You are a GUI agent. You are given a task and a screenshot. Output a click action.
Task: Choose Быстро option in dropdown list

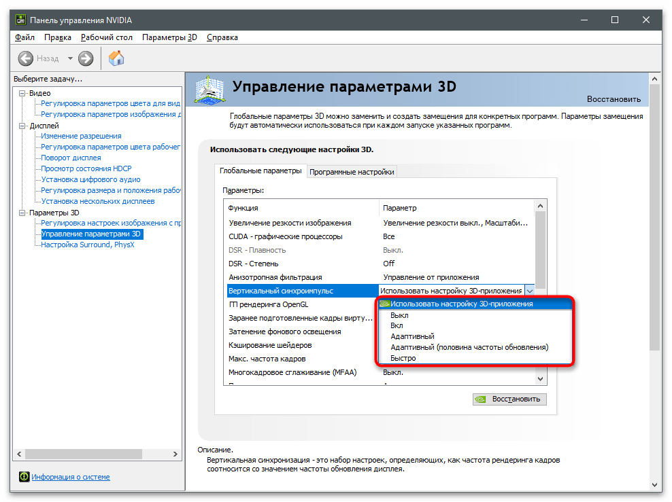coord(475,358)
